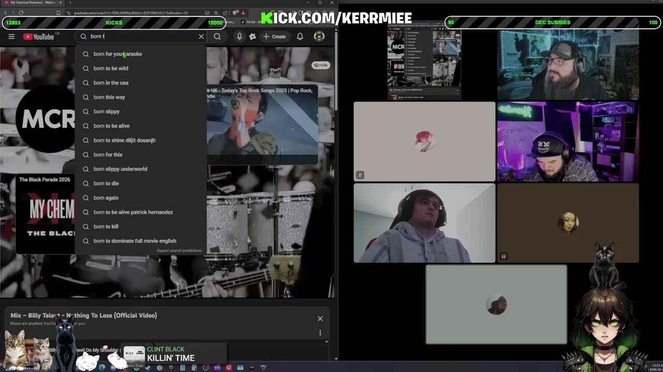The width and height of the screenshot is (663, 372).
Task: Click the browser forward arrow
Action: (13, 13)
